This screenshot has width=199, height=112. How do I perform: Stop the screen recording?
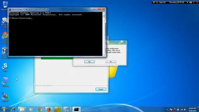point(197,2)
